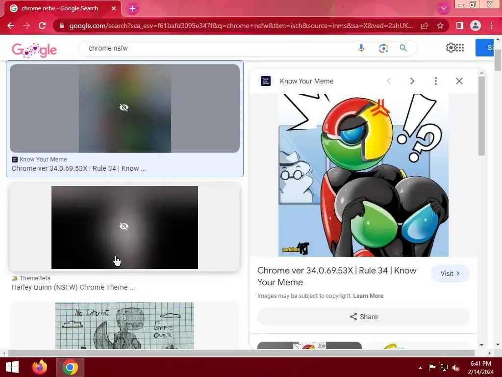Open the Google apps grid
The width and height of the screenshot is (502, 377).
point(460,48)
